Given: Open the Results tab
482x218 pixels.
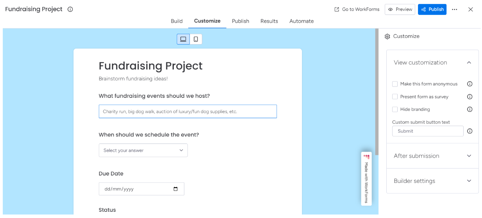Looking at the screenshot, I should pyautogui.click(x=269, y=21).
